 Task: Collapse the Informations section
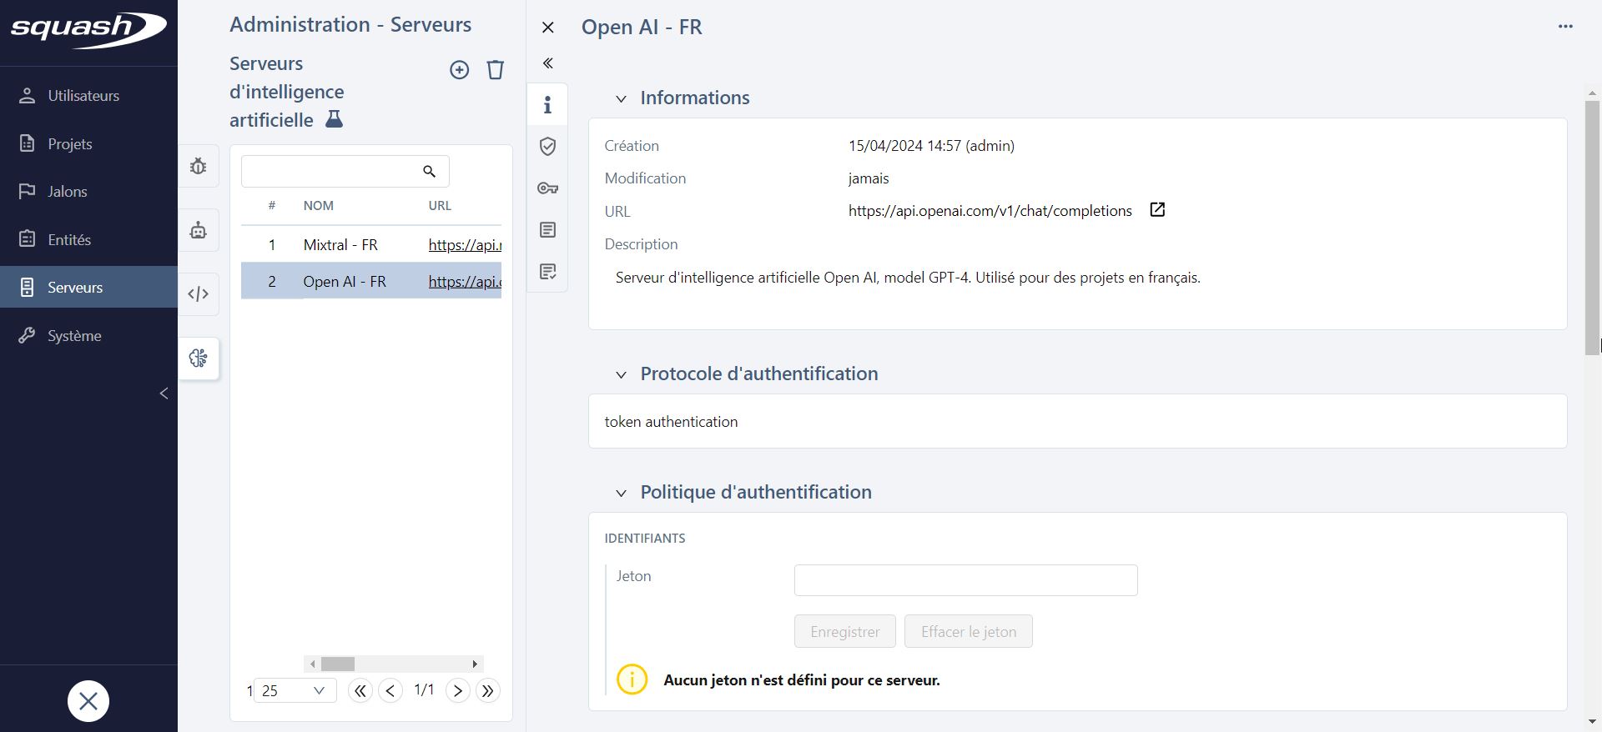(621, 99)
